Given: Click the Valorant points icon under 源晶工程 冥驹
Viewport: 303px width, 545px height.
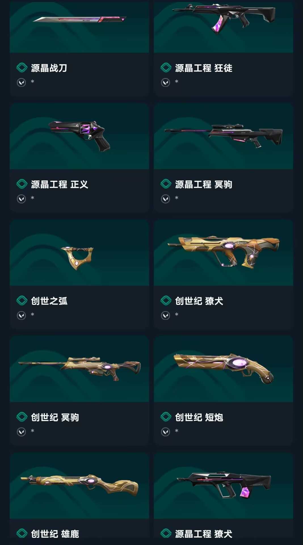Looking at the screenshot, I should (165, 199).
